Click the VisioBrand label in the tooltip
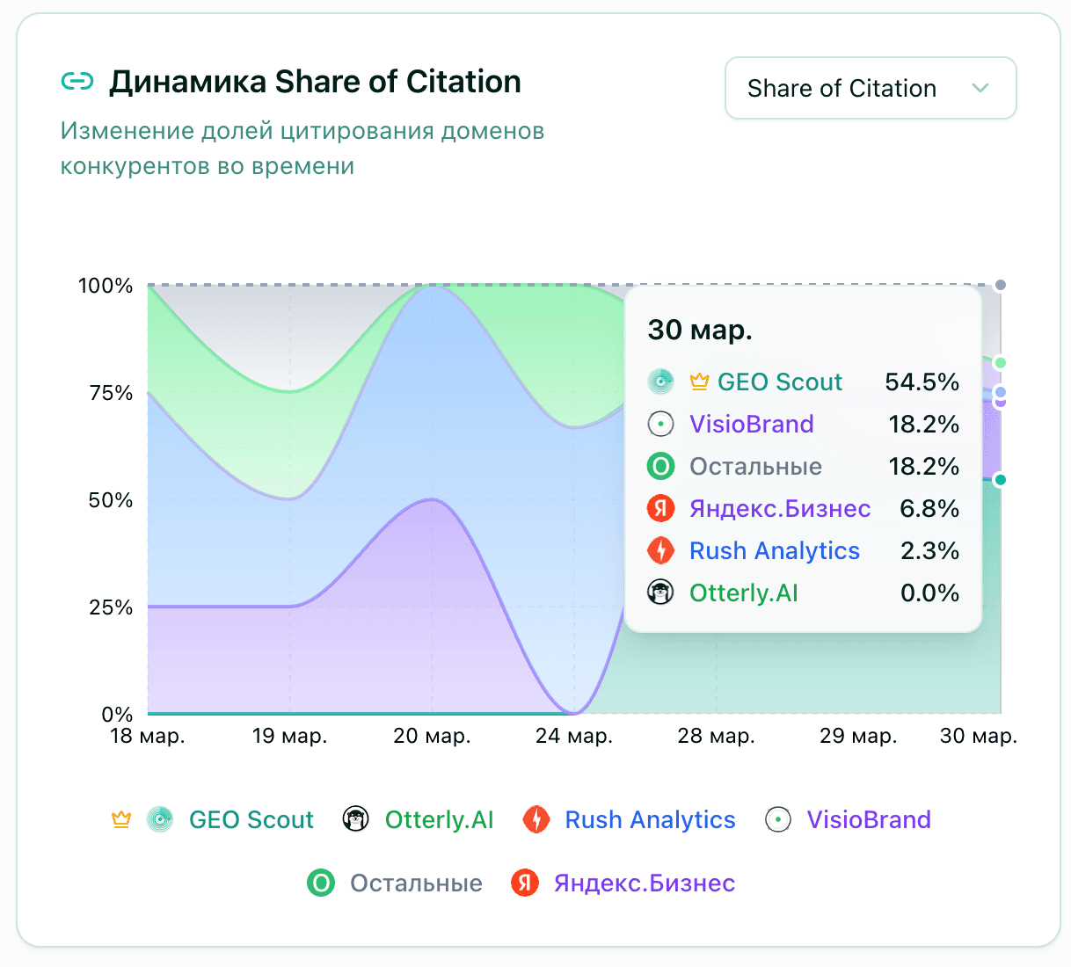Image resolution: width=1071 pixels, height=967 pixels. pyautogui.click(x=751, y=424)
